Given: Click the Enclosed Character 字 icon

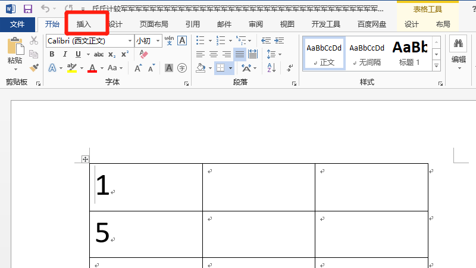Looking at the screenshot, I should pyautogui.click(x=182, y=68).
